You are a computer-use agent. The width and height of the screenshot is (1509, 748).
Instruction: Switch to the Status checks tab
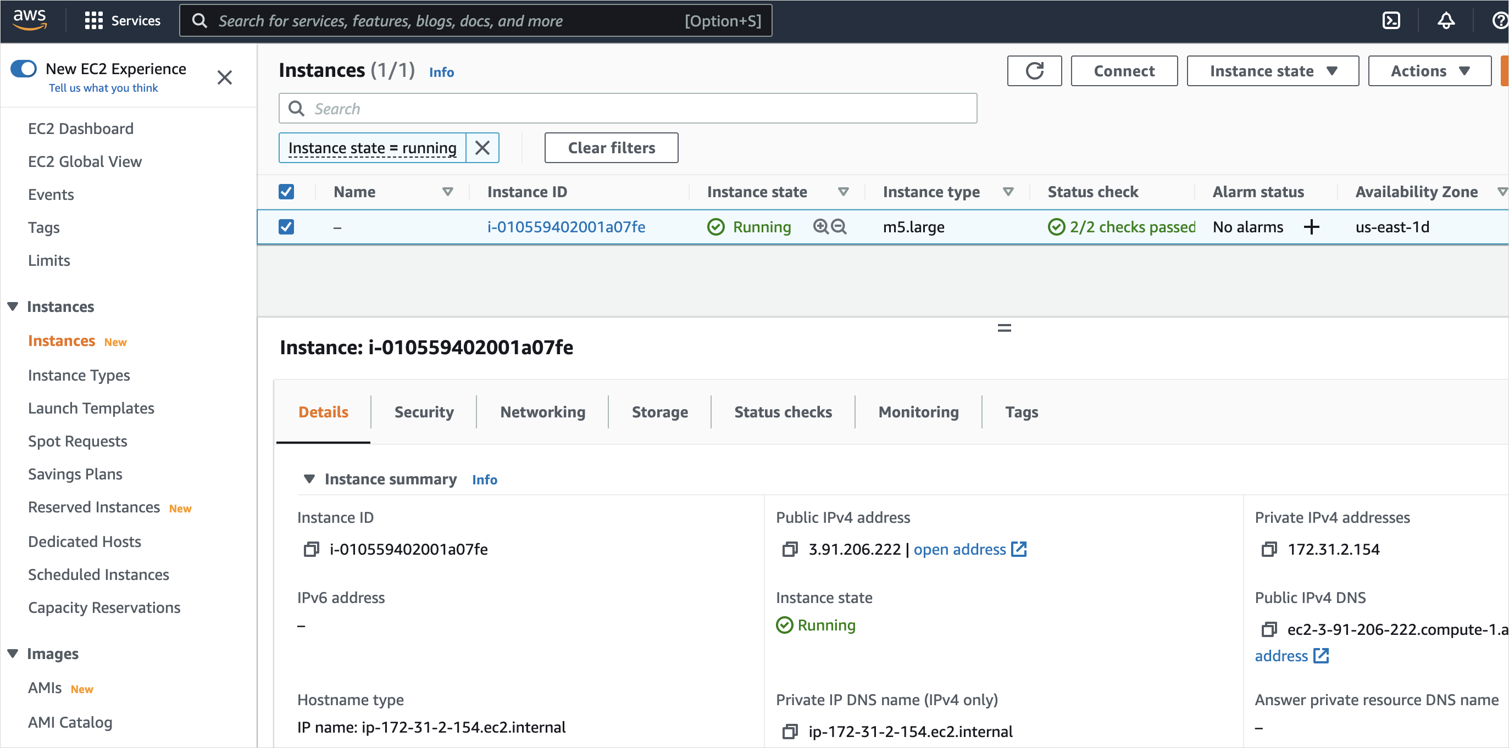783,412
